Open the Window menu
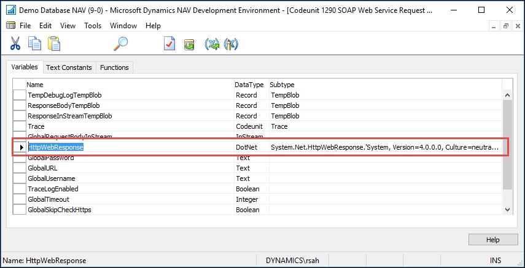Viewport: 525px width, 268px height. click(123, 25)
